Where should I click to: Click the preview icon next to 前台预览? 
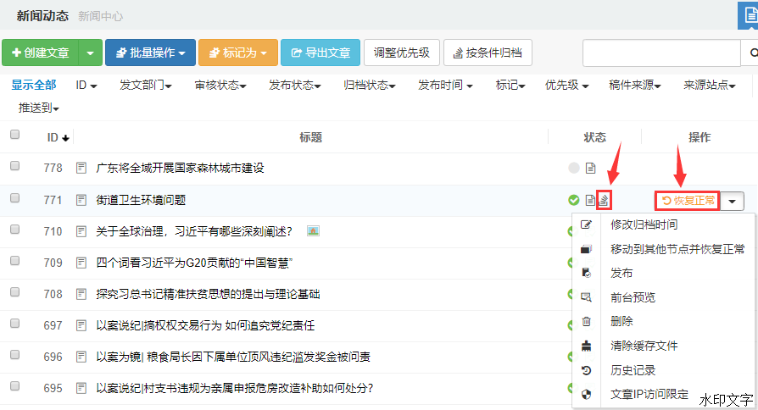click(x=586, y=297)
